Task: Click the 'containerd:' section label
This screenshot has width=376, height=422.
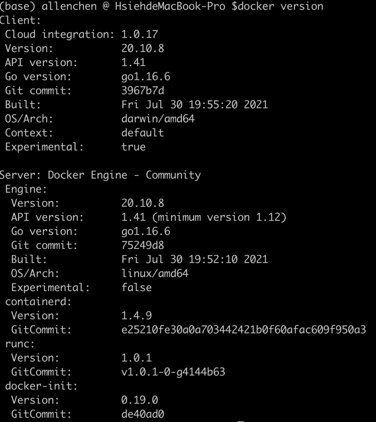Action: click(38, 302)
